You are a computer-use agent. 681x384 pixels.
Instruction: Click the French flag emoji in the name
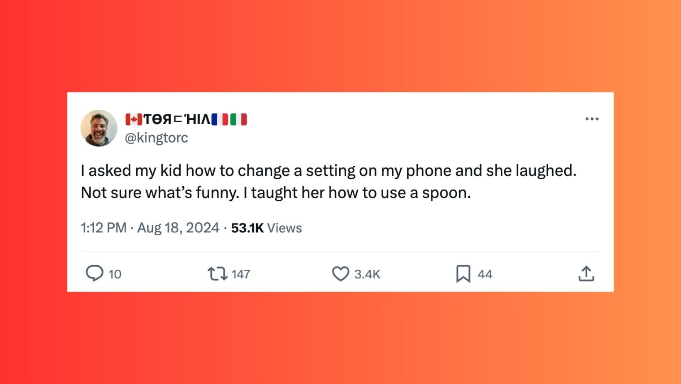pos(220,120)
